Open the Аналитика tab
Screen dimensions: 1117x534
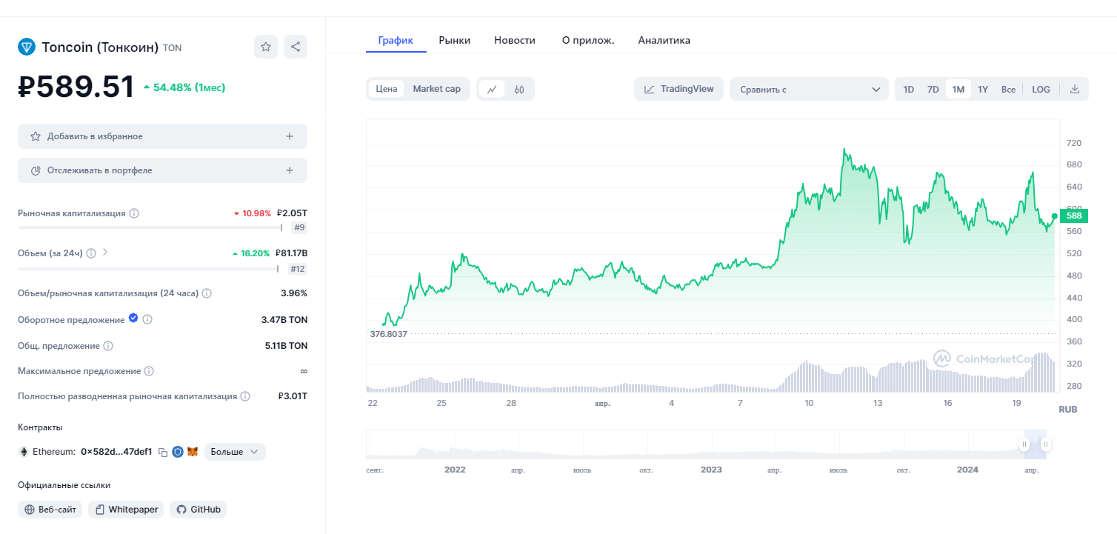point(664,41)
